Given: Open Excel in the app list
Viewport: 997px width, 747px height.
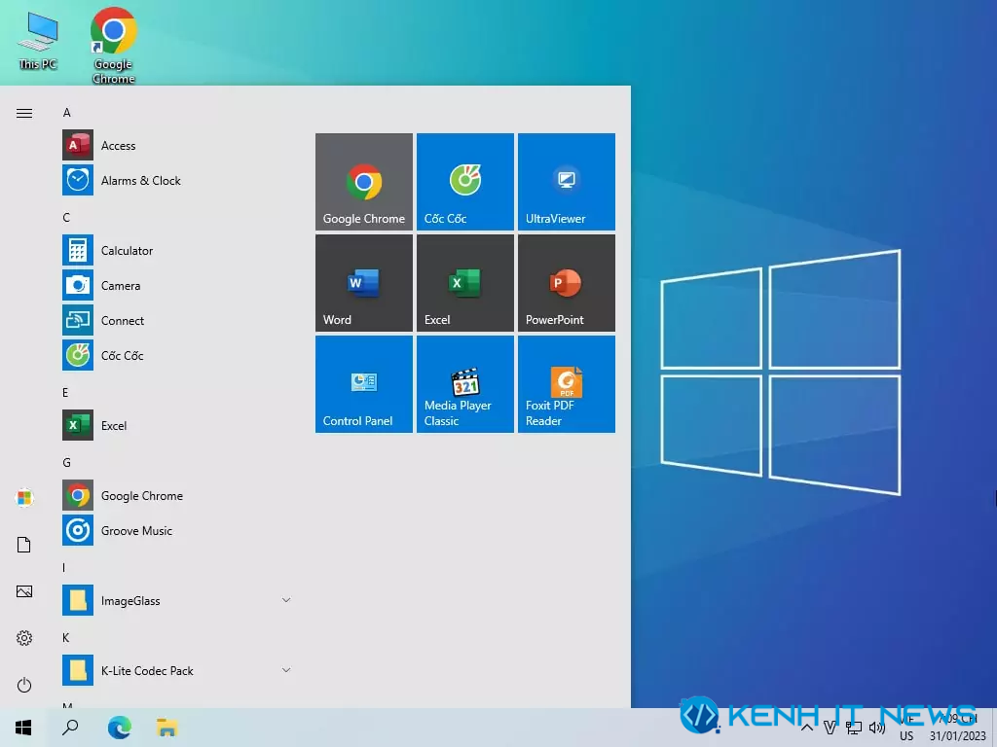Looking at the screenshot, I should (x=177, y=425).
